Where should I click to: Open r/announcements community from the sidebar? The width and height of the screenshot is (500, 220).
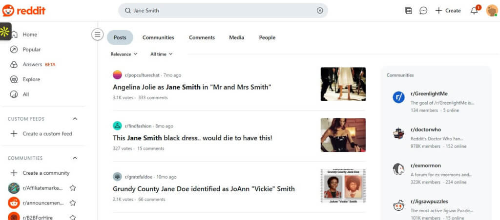pyautogui.click(x=43, y=203)
